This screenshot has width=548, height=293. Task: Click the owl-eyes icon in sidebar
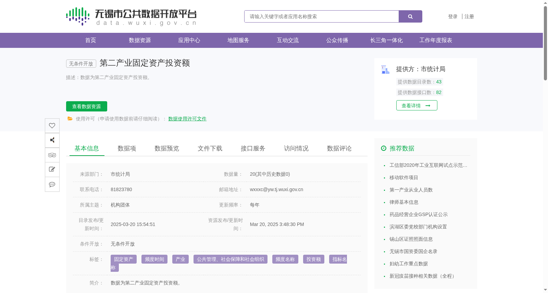coord(52,155)
